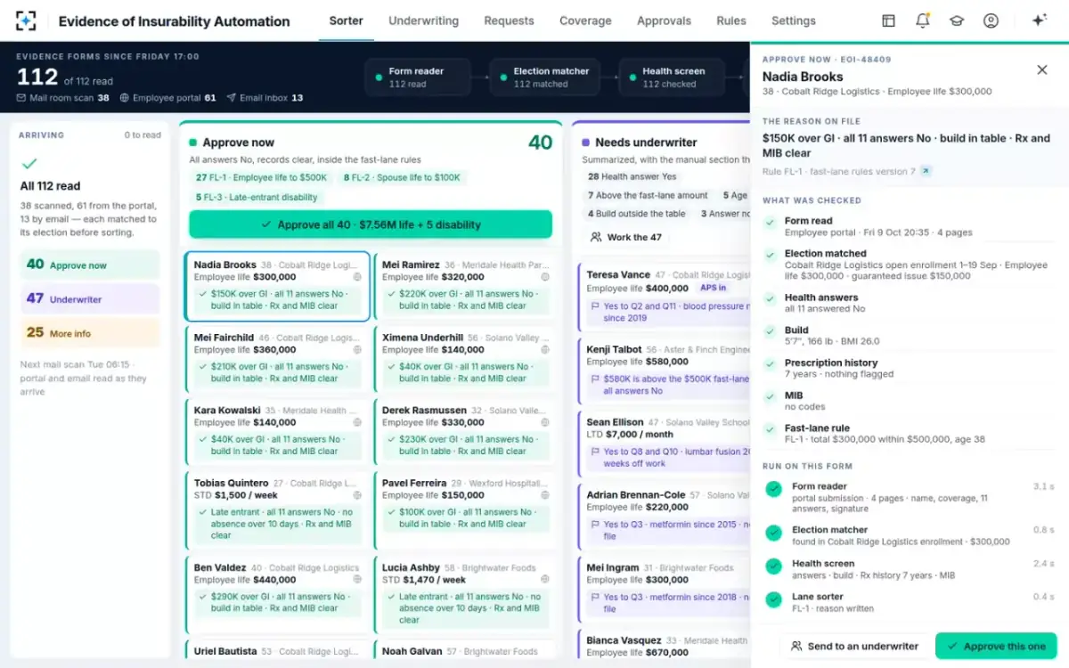The height and width of the screenshot is (668, 1069).
Task: Toggle the 28 Health answer Yes filter chip
Action: pyautogui.click(x=632, y=176)
